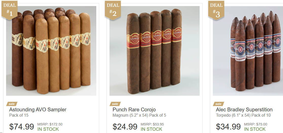283x133 pixels.
Task: Open the Alec Bradley Superstition title link
Action: coord(244,110)
